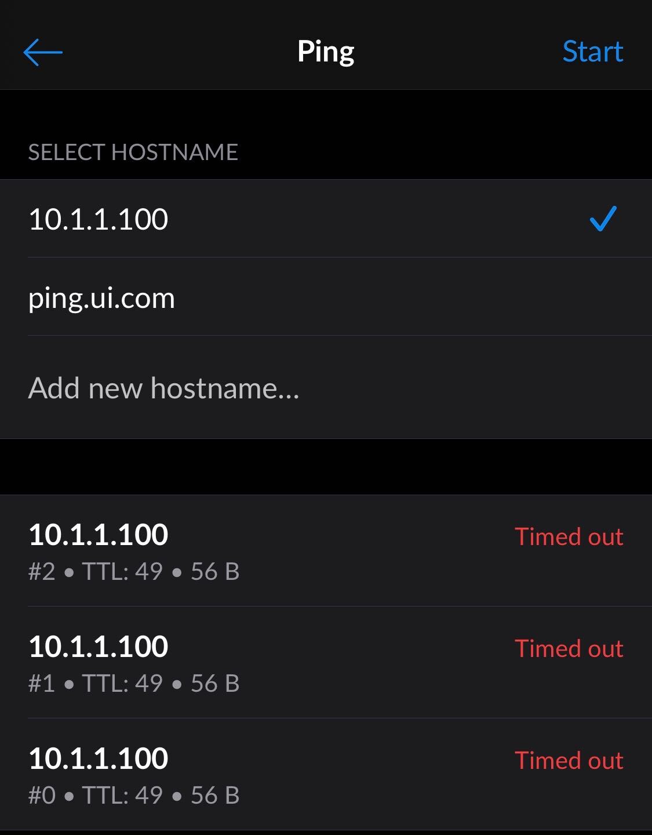Viewport: 652px width, 835px height.
Task: Select the 10.1.1.100 hostname option
Action: 99,219
